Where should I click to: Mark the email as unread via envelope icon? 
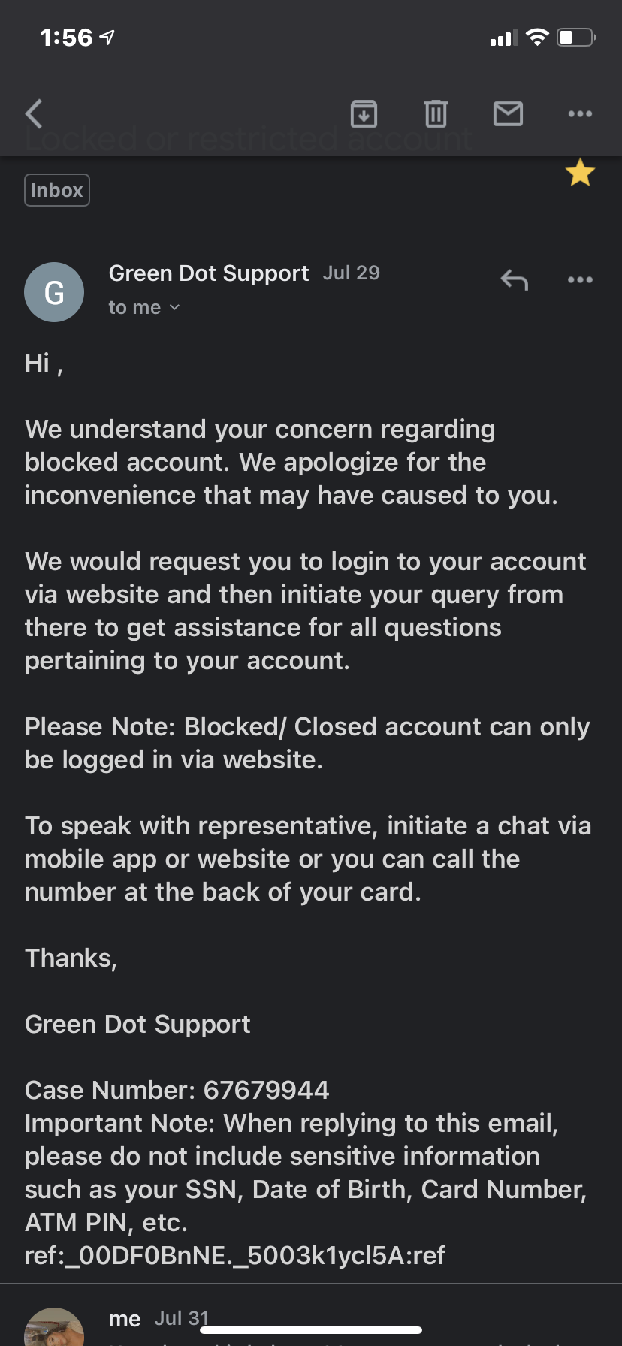point(508,113)
